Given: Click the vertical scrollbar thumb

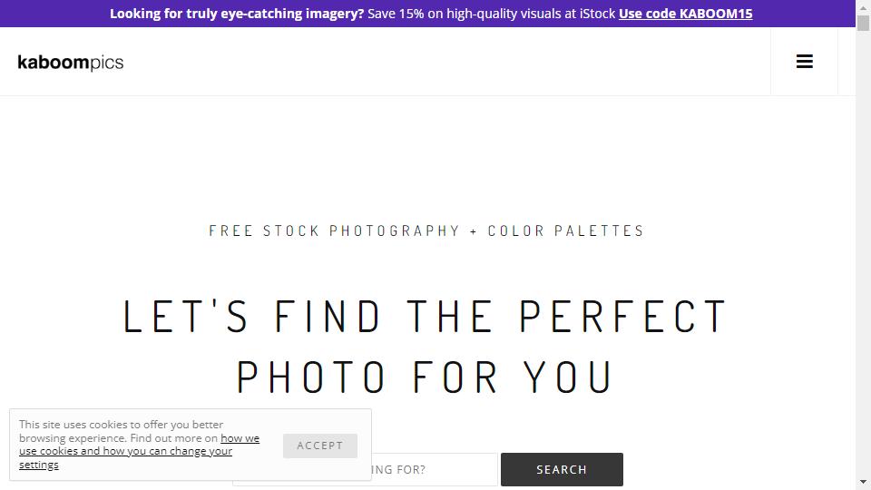Looking at the screenshot, I should [x=863, y=23].
